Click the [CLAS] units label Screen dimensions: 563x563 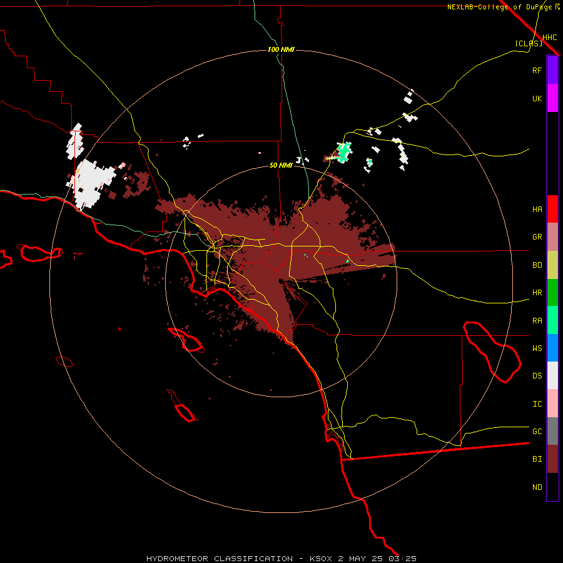pos(529,43)
